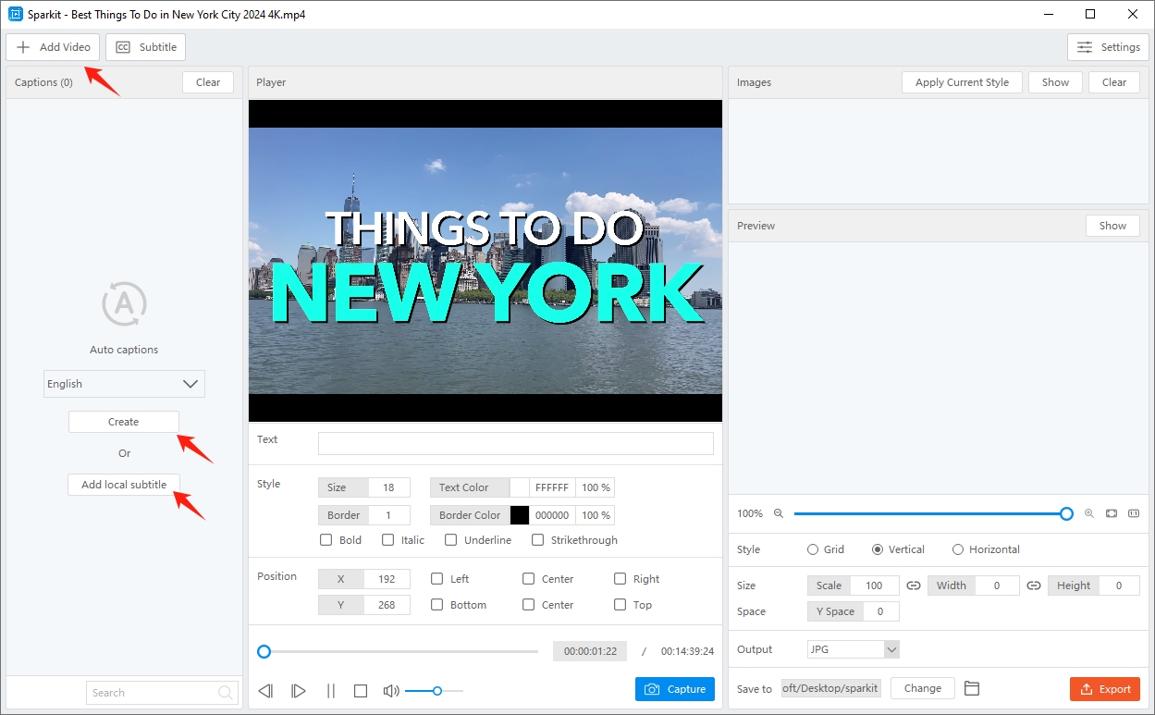Open the Subtitle toolbar item
Viewport: 1155px width, 715px height.
(146, 47)
